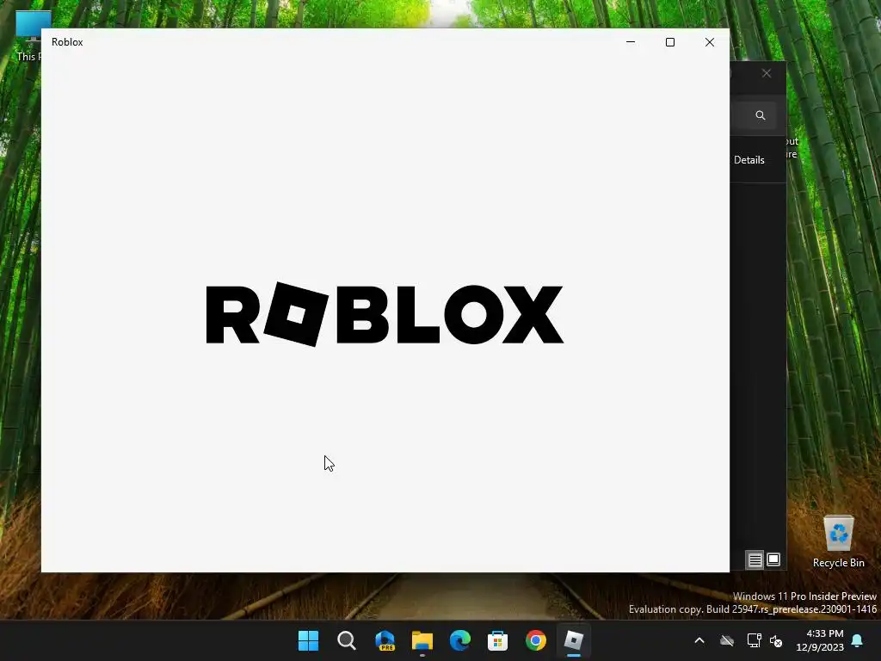Click the search icon in File Explorer
This screenshot has height=661, width=881.
[x=761, y=115]
